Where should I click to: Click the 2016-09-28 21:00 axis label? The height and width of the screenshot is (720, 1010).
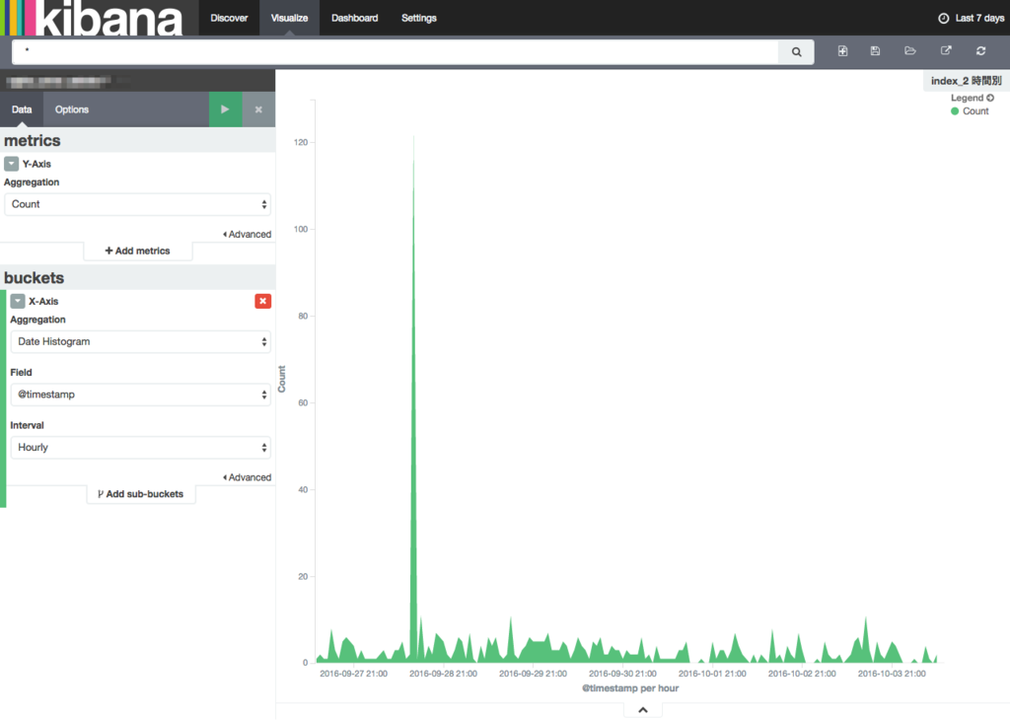[x=443, y=674]
